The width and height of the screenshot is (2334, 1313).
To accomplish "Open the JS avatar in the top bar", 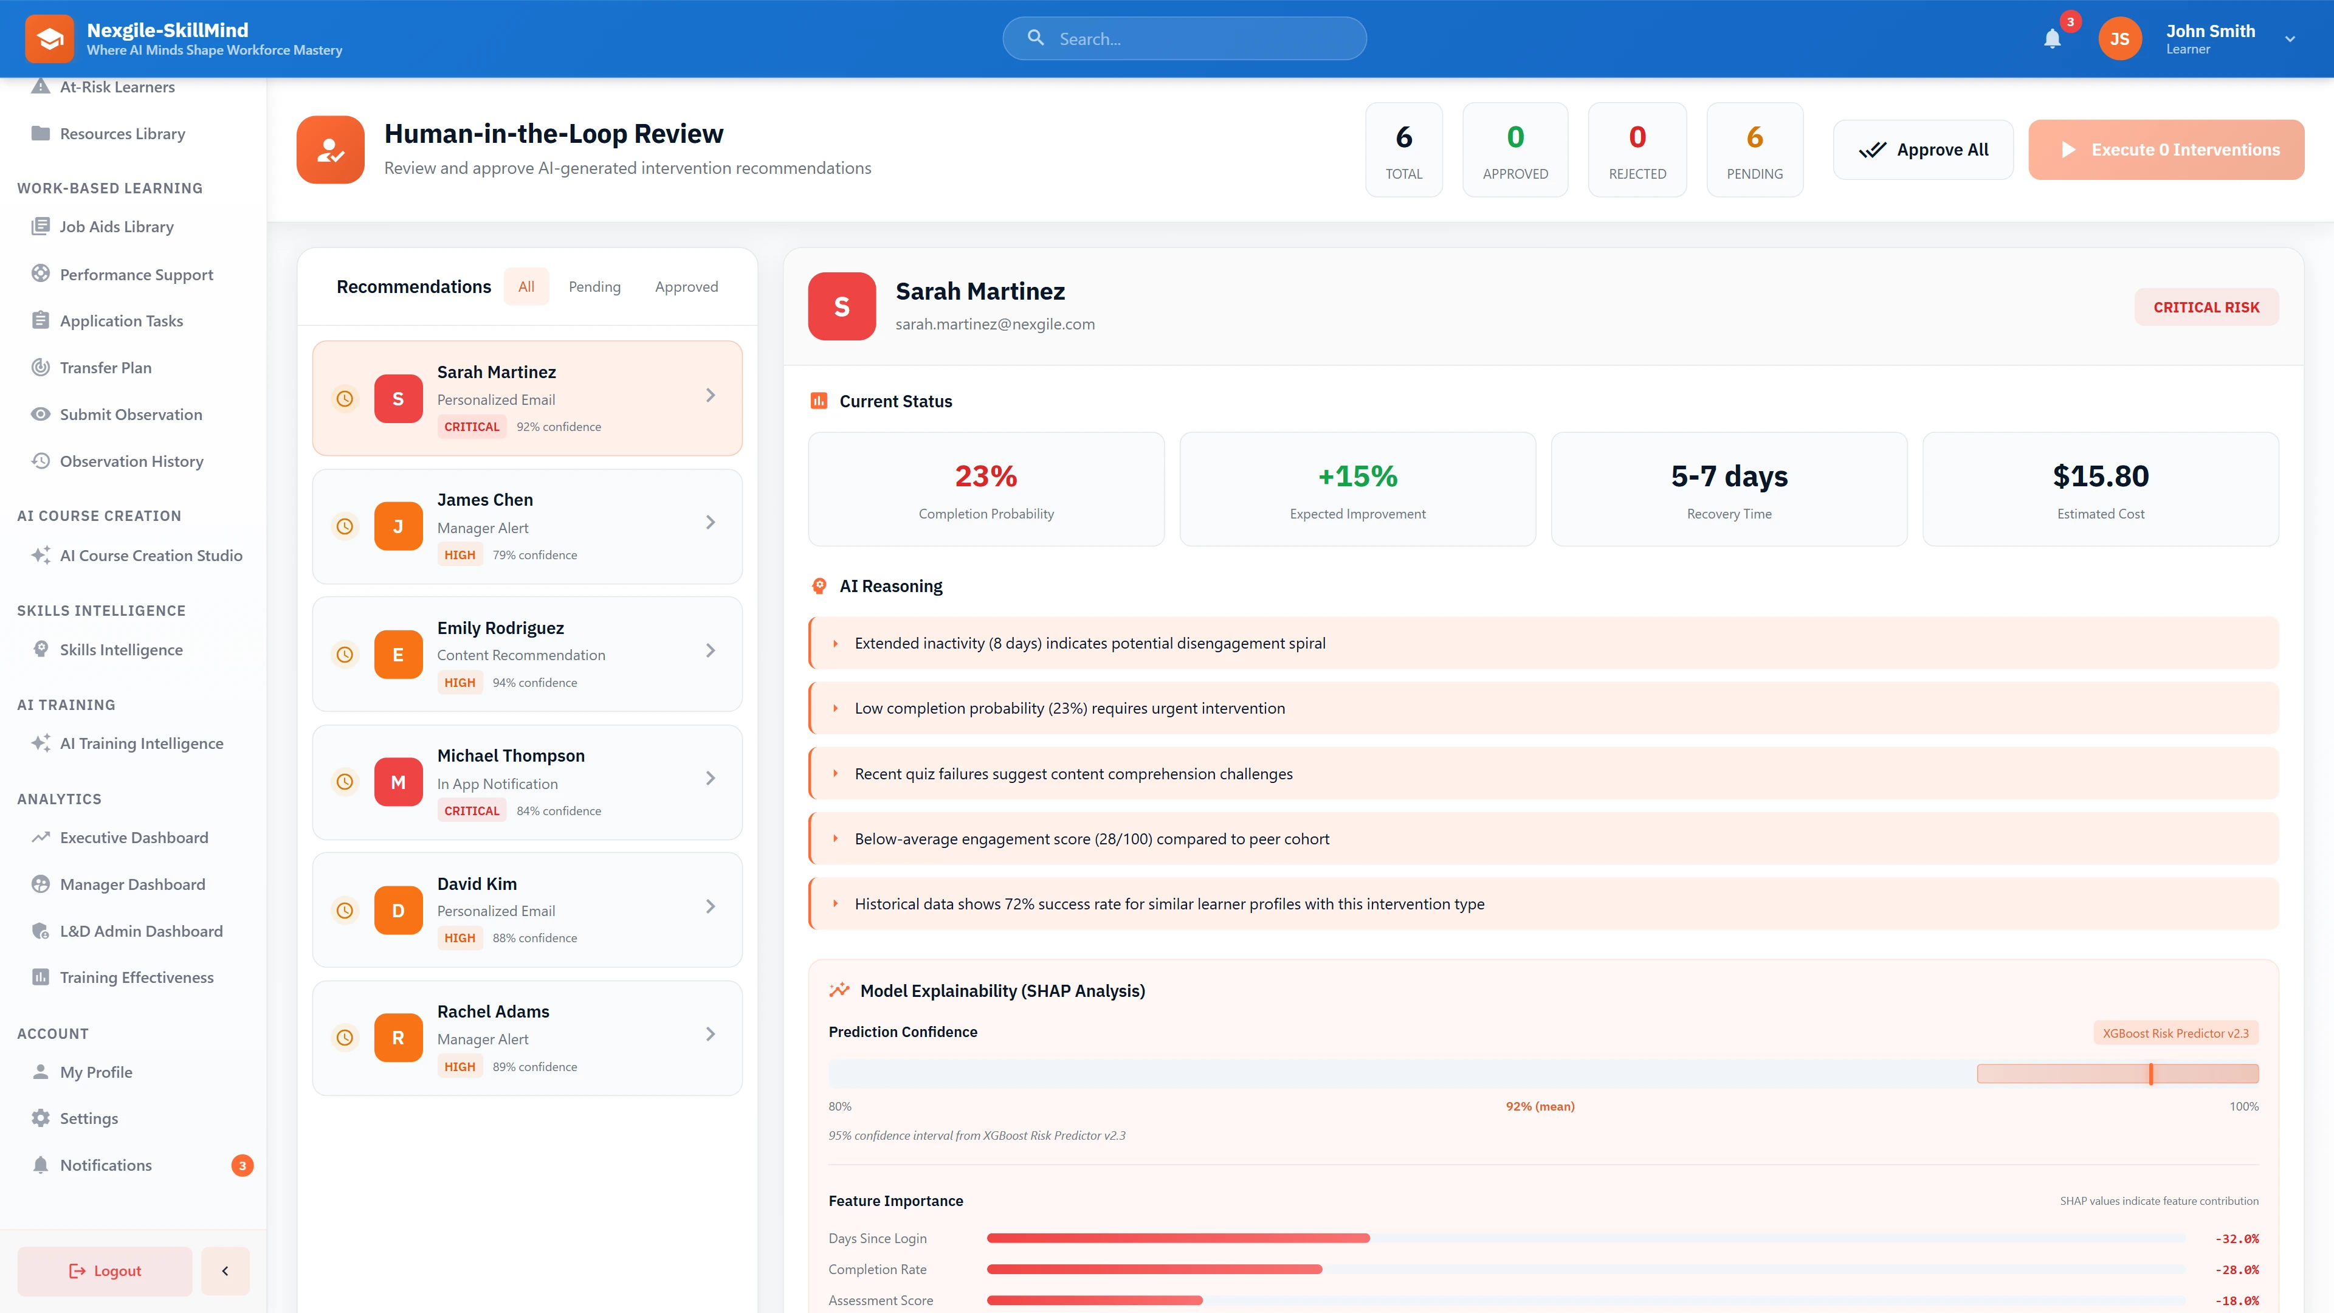I will pyautogui.click(x=2120, y=38).
